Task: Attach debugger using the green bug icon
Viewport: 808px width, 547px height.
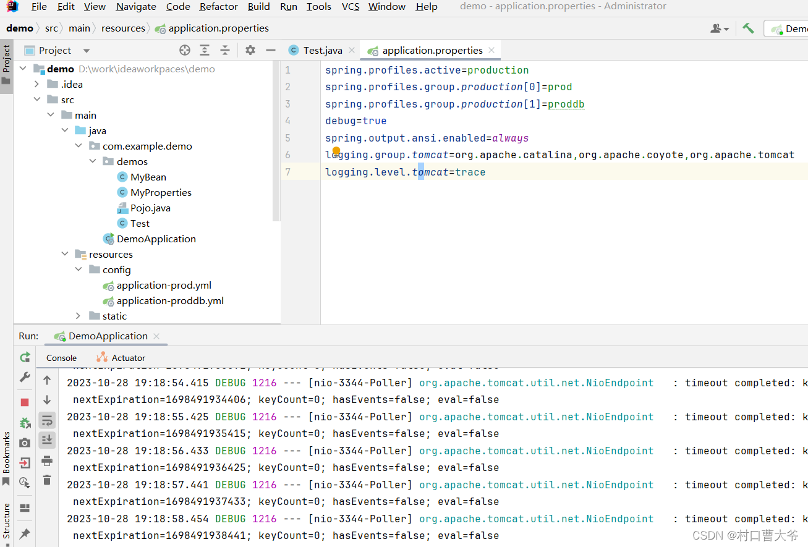Action: point(25,423)
